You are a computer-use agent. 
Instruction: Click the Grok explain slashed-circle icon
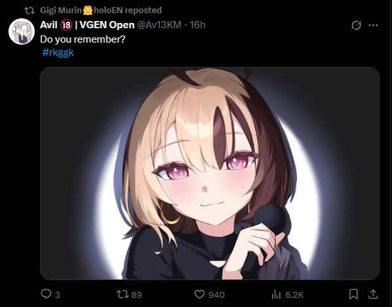[356, 25]
